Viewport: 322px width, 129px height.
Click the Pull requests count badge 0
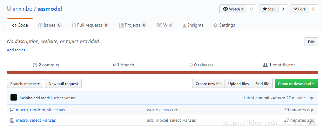click(106, 25)
